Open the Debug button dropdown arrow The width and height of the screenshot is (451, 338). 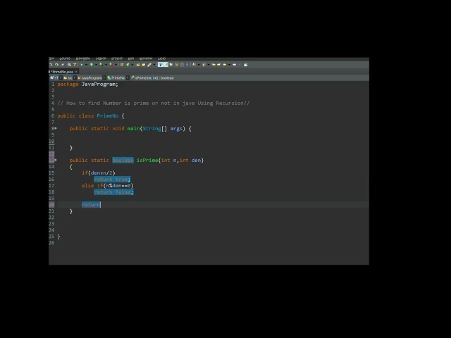point(86,65)
